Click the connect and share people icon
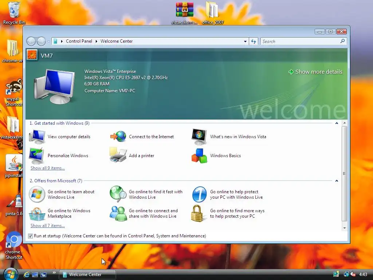The image size is (373, 280). coord(118,214)
